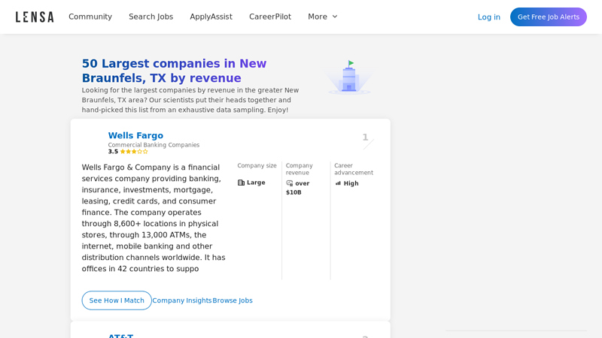This screenshot has height=338, width=602.
Task: Click the building illustration with flag
Action: pos(349,77)
